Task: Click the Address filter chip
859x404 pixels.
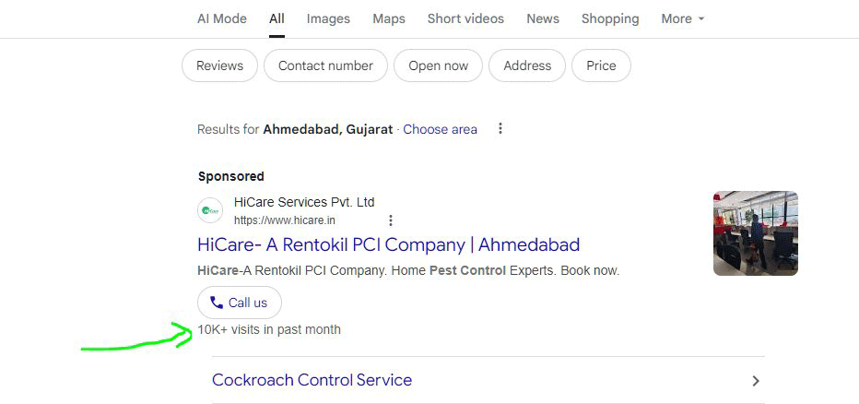Action: [527, 65]
